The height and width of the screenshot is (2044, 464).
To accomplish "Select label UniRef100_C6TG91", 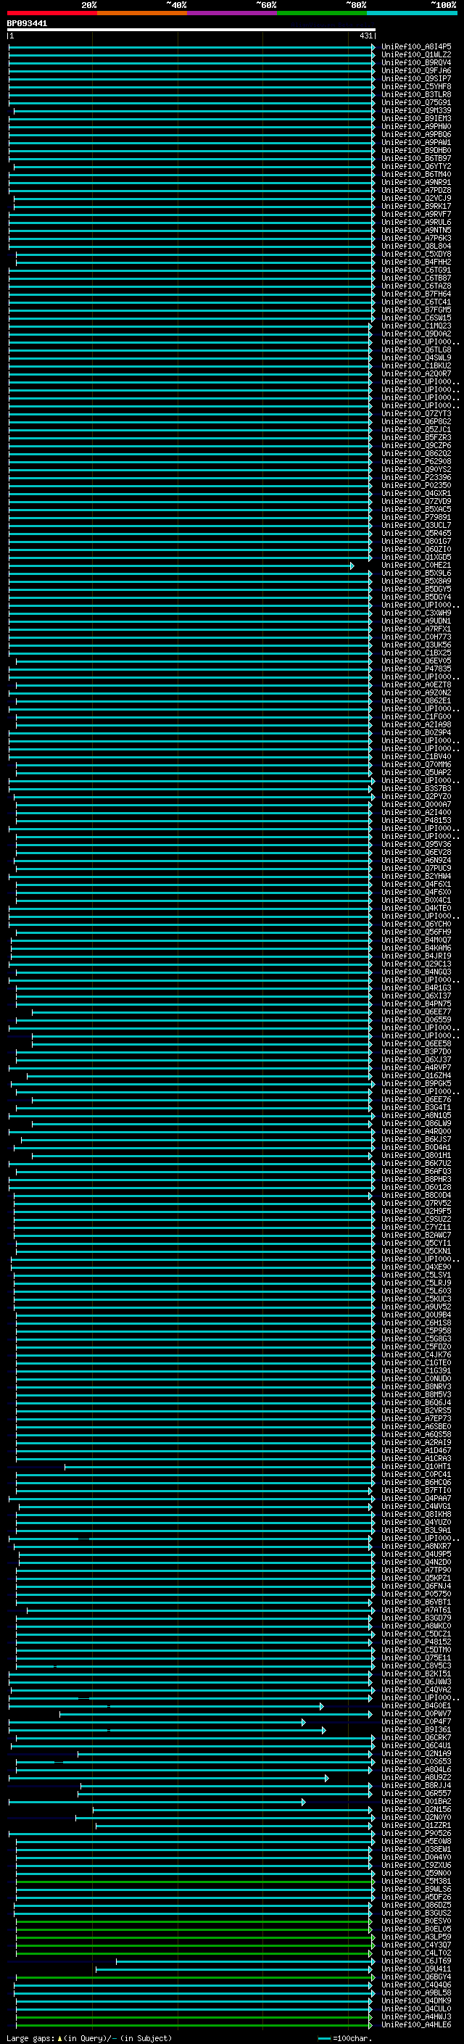I will [x=415, y=270].
